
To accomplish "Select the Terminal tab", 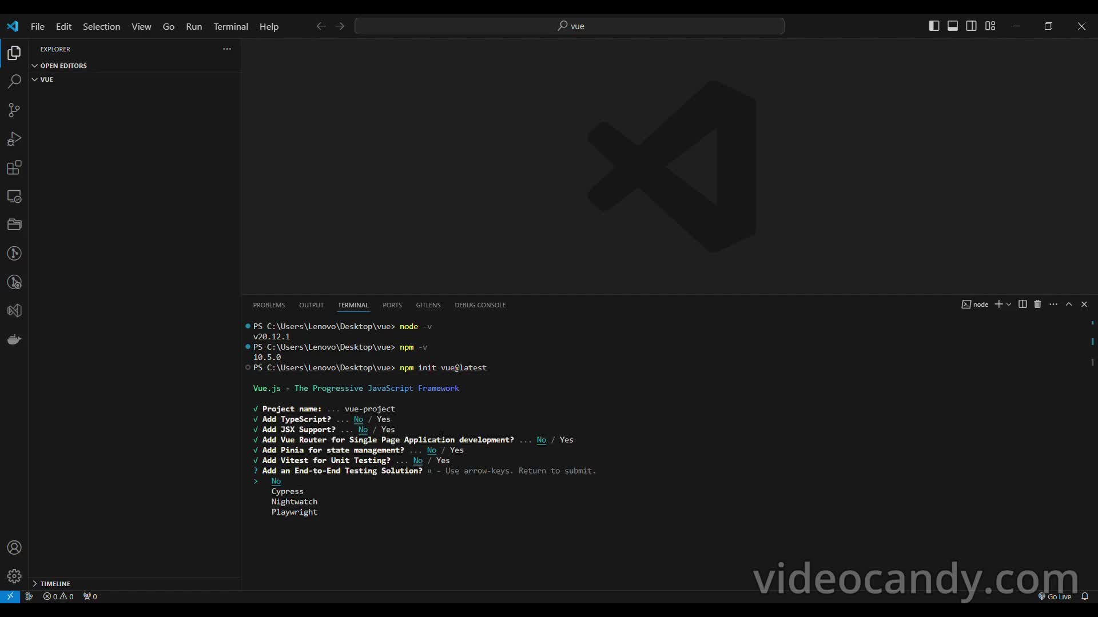I will (353, 305).
